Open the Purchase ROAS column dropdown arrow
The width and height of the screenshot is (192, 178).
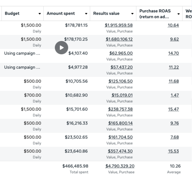178,14
